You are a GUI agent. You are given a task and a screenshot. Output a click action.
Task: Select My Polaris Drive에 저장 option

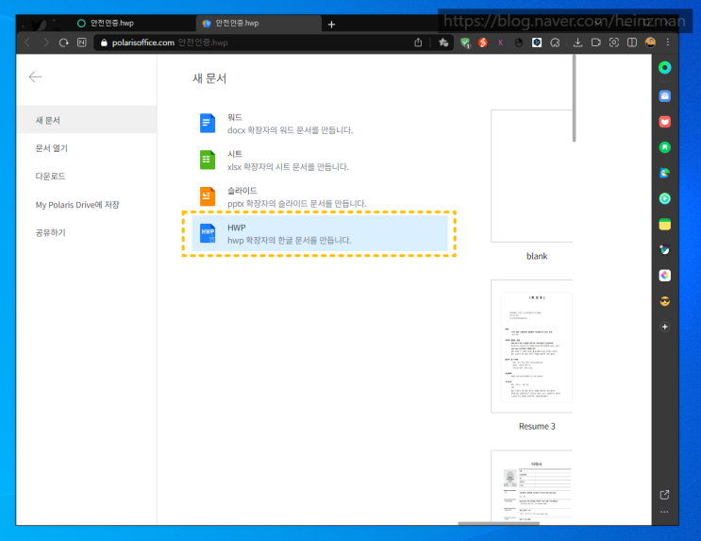(87, 205)
